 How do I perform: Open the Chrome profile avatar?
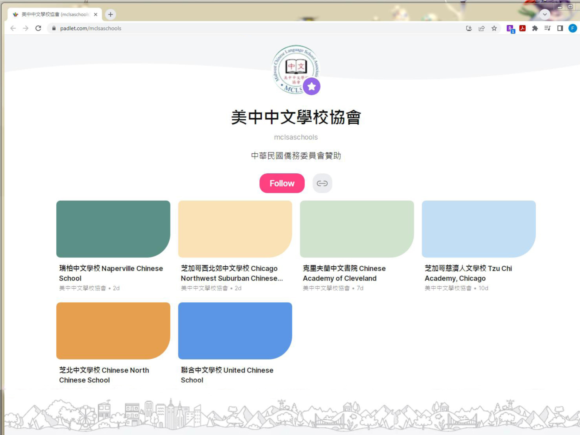tap(572, 28)
